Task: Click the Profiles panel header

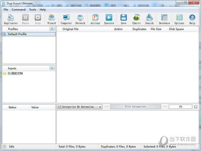Action: (x=29, y=29)
